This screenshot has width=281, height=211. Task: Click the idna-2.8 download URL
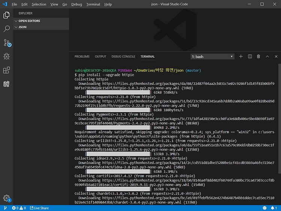[174, 165]
